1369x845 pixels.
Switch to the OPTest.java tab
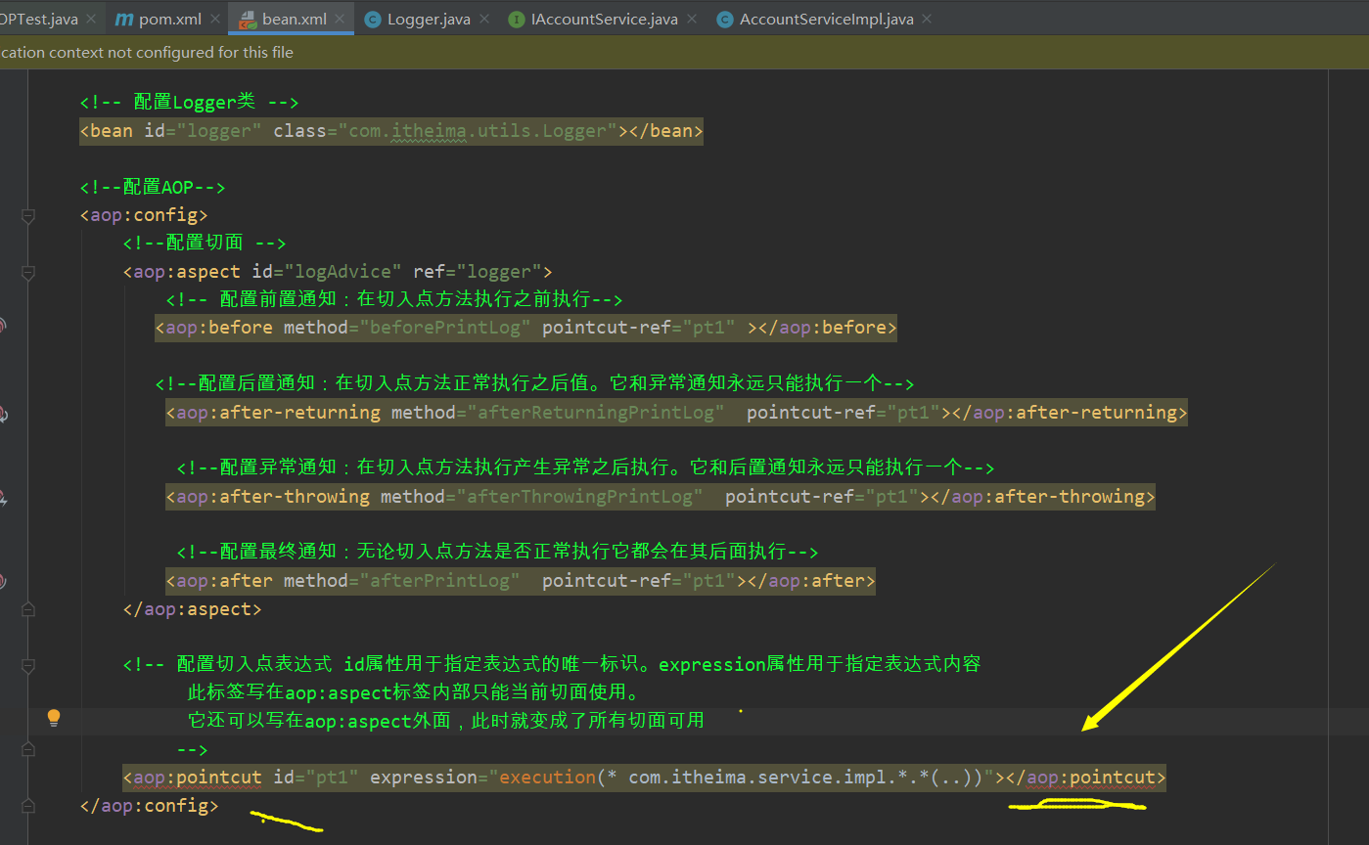click(53, 20)
